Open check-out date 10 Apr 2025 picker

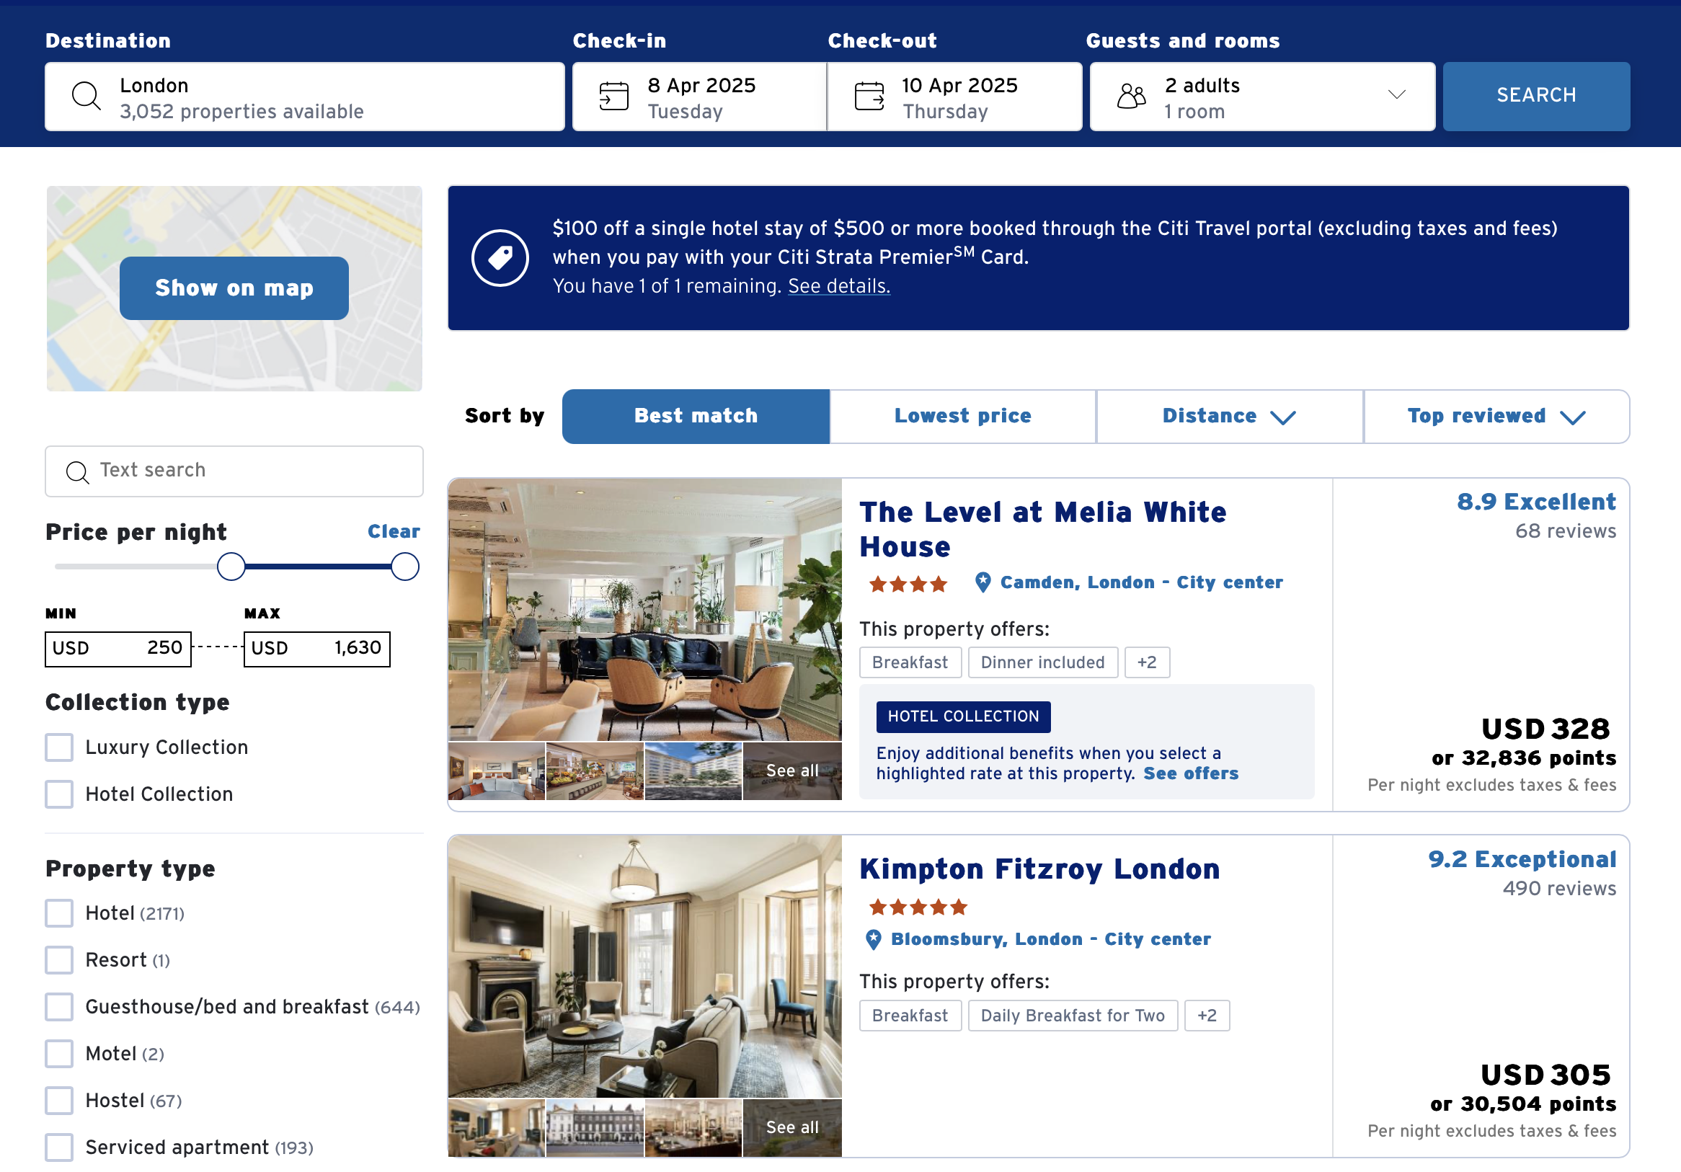954,97
